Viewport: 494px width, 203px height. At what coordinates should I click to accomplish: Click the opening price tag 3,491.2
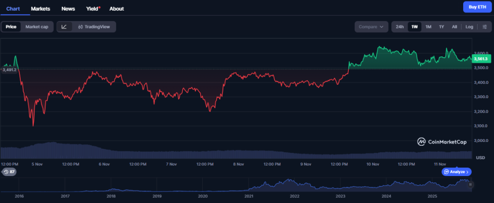tap(10, 70)
